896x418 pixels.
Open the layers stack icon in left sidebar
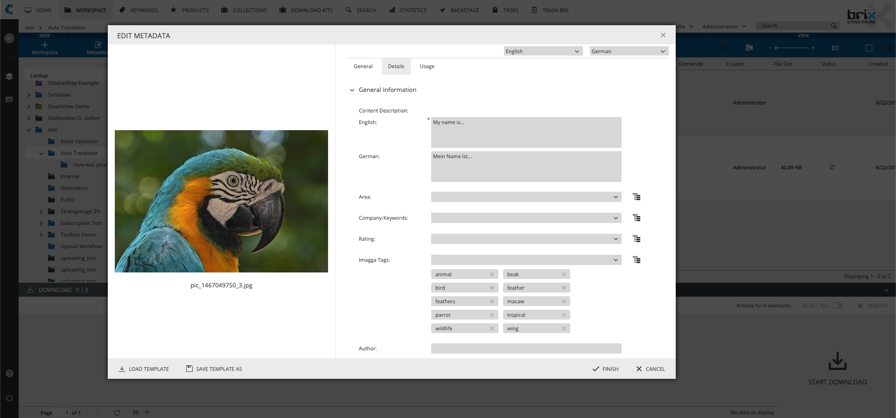(x=9, y=76)
